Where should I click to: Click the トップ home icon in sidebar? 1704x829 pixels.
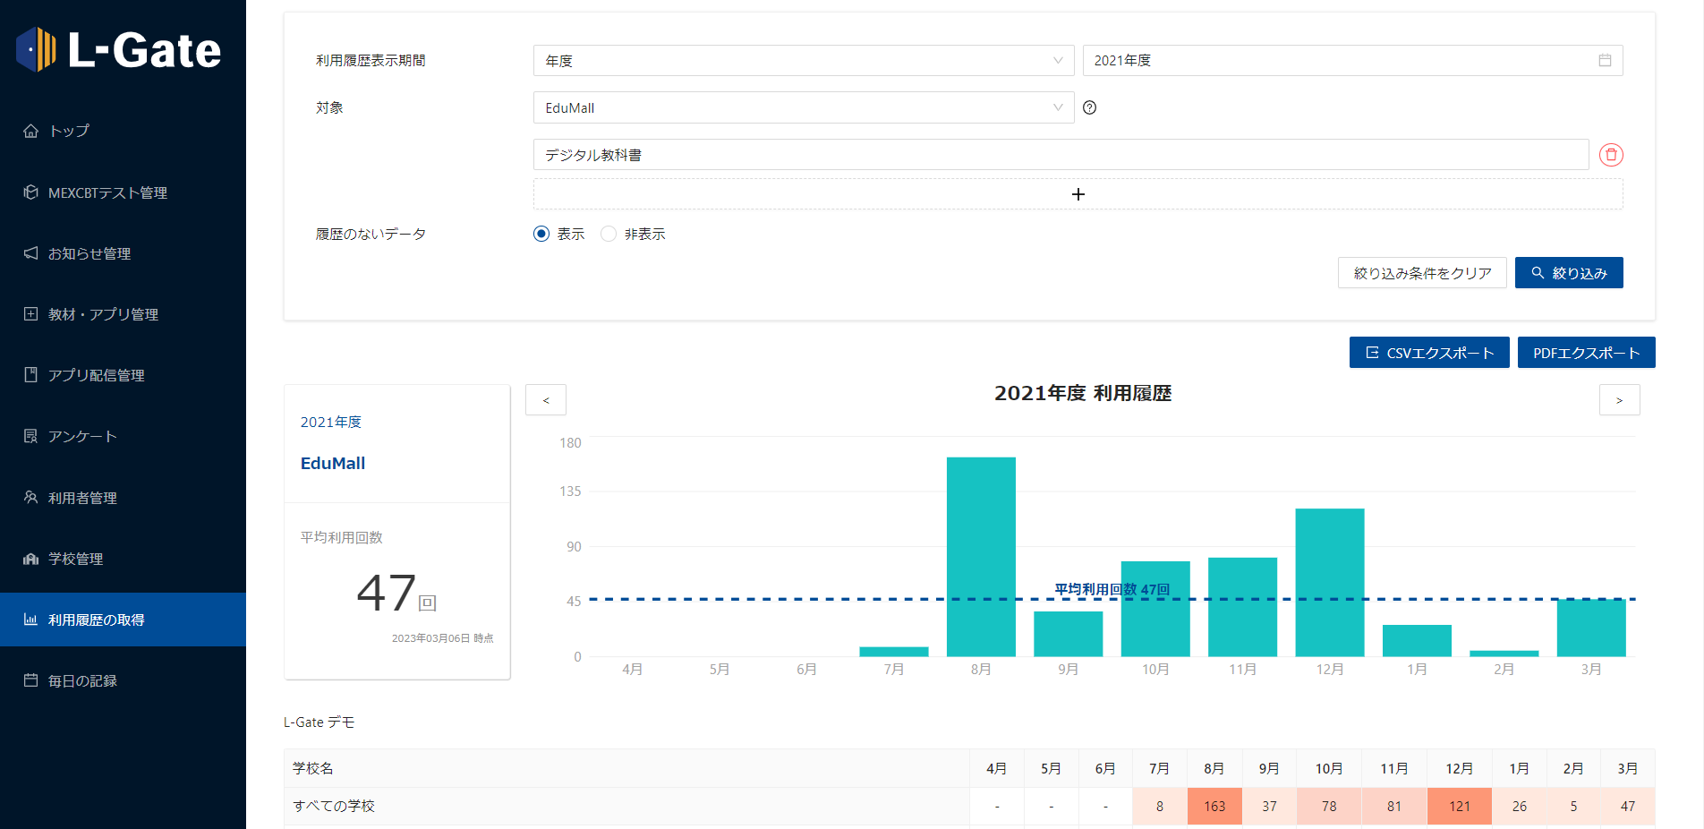[x=31, y=131]
